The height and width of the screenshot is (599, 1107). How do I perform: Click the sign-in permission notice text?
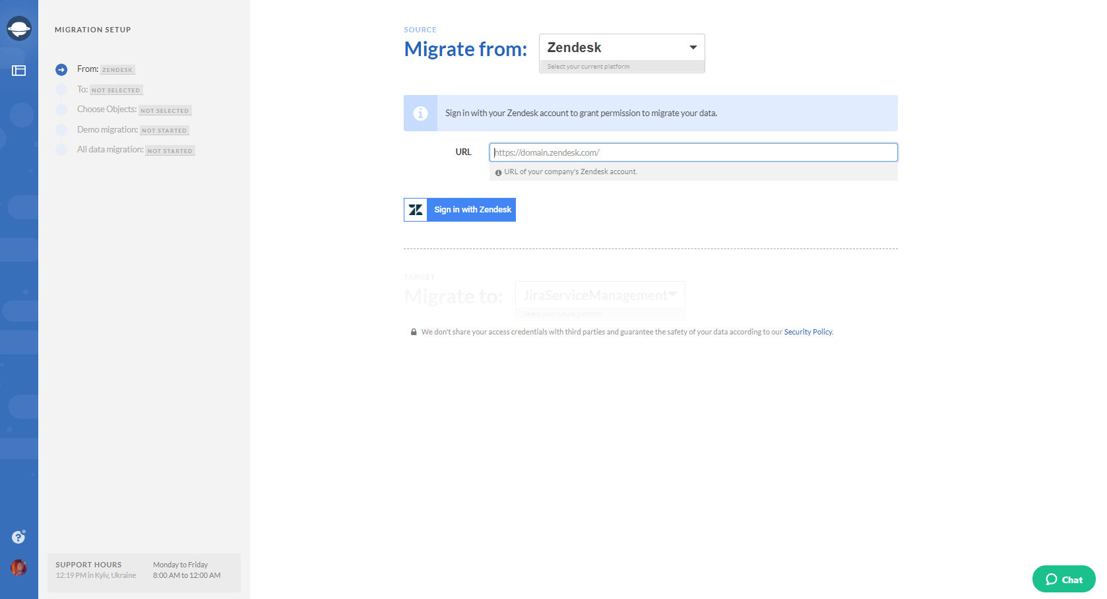[581, 113]
